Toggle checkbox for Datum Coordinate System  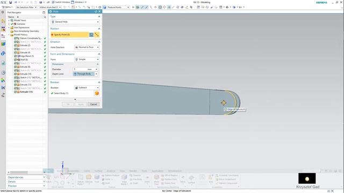click(16, 38)
